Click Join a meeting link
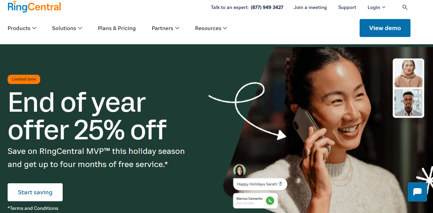433x213 pixels. pyautogui.click(x=310, y=7)
